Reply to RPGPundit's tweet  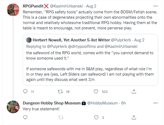tap(25, 92)
